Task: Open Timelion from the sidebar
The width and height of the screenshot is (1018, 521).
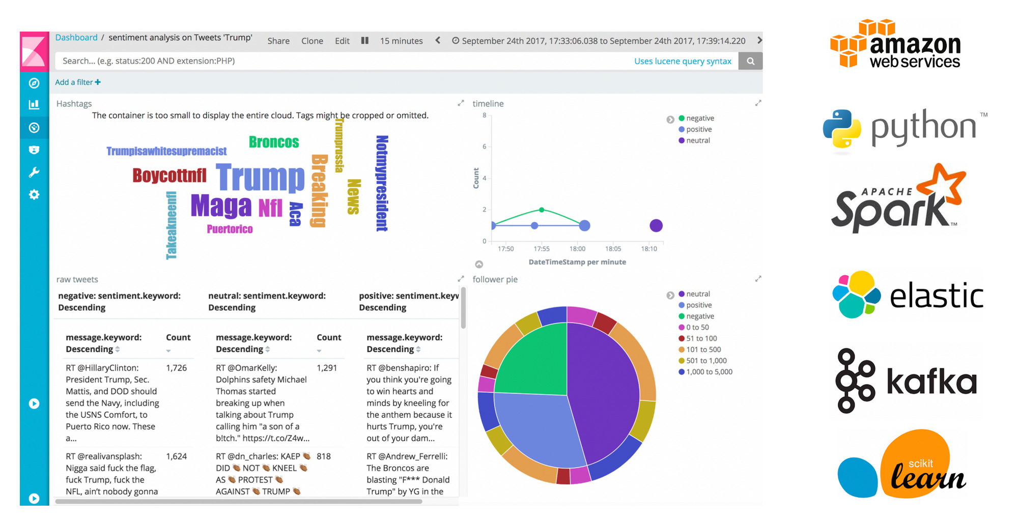Action: click(34, 149)
